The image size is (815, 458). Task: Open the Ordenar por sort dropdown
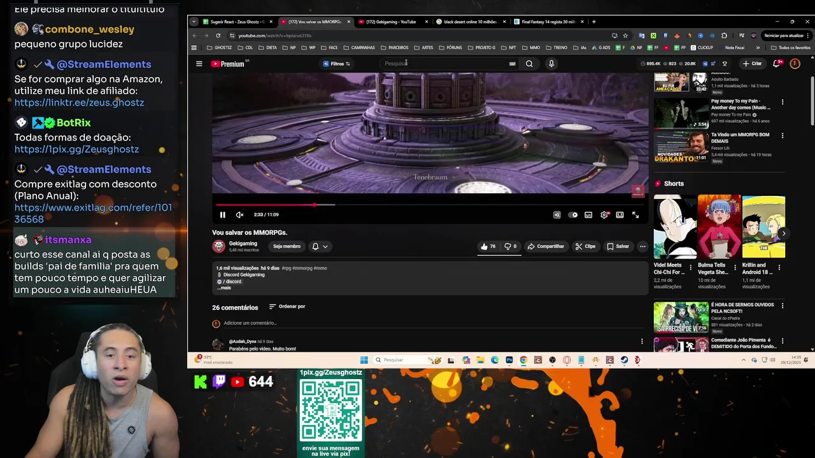(287, 307)
